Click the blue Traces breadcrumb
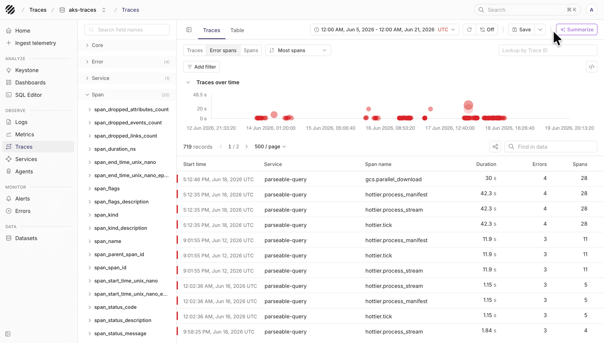This screenshot has height=343, width=604. 130,10
